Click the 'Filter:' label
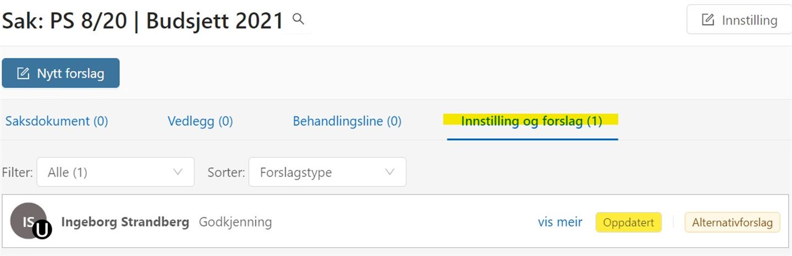 18,172
